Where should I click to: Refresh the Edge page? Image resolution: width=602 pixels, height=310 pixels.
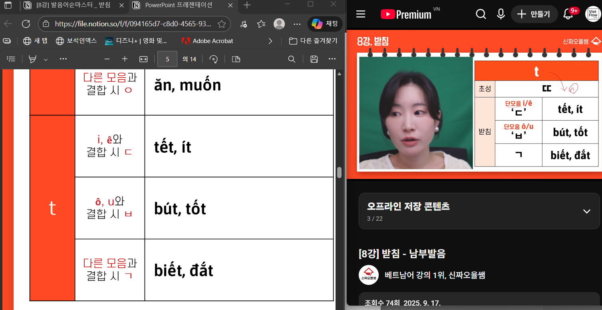click(x=26, y=24)
